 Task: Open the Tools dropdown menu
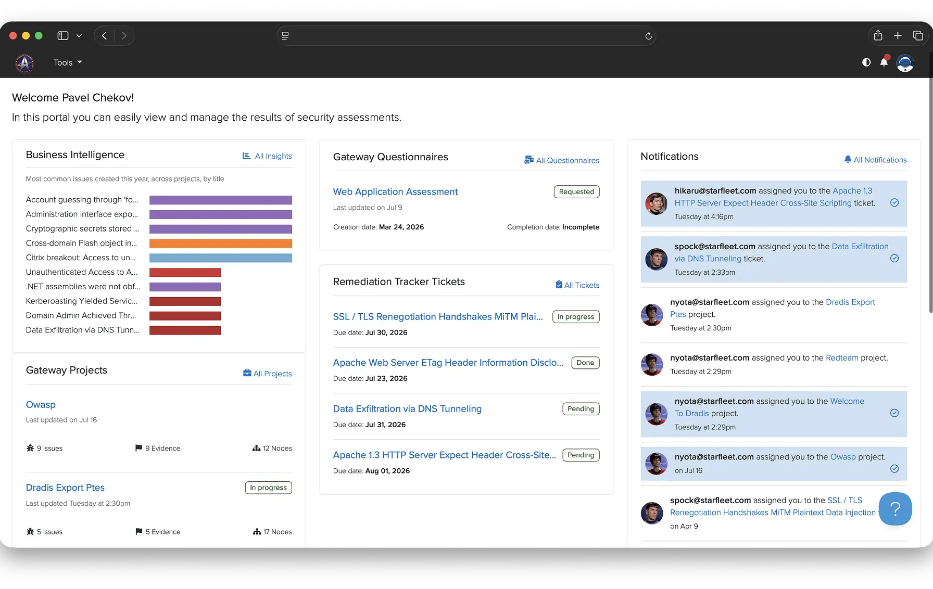(x=68, y=62)
